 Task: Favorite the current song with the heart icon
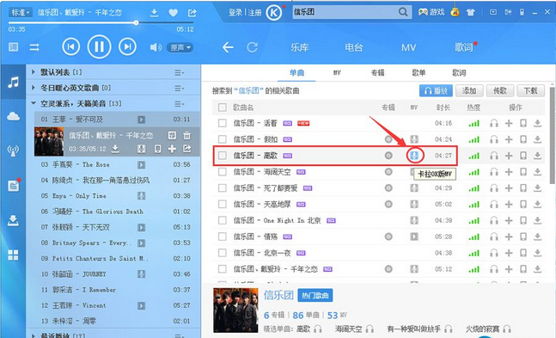pyautogui.click(x=173, y=13)
